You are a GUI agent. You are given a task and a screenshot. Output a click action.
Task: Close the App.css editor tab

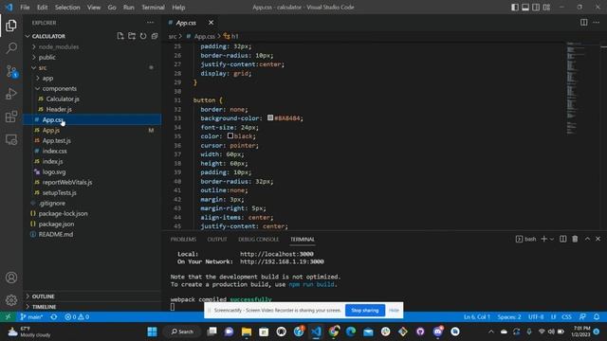(211, 23)
